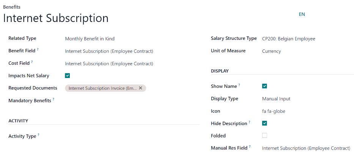Remove the Internet Subscription Invoice tag
The height and width of the screenshot is (153, 354).
140,88
